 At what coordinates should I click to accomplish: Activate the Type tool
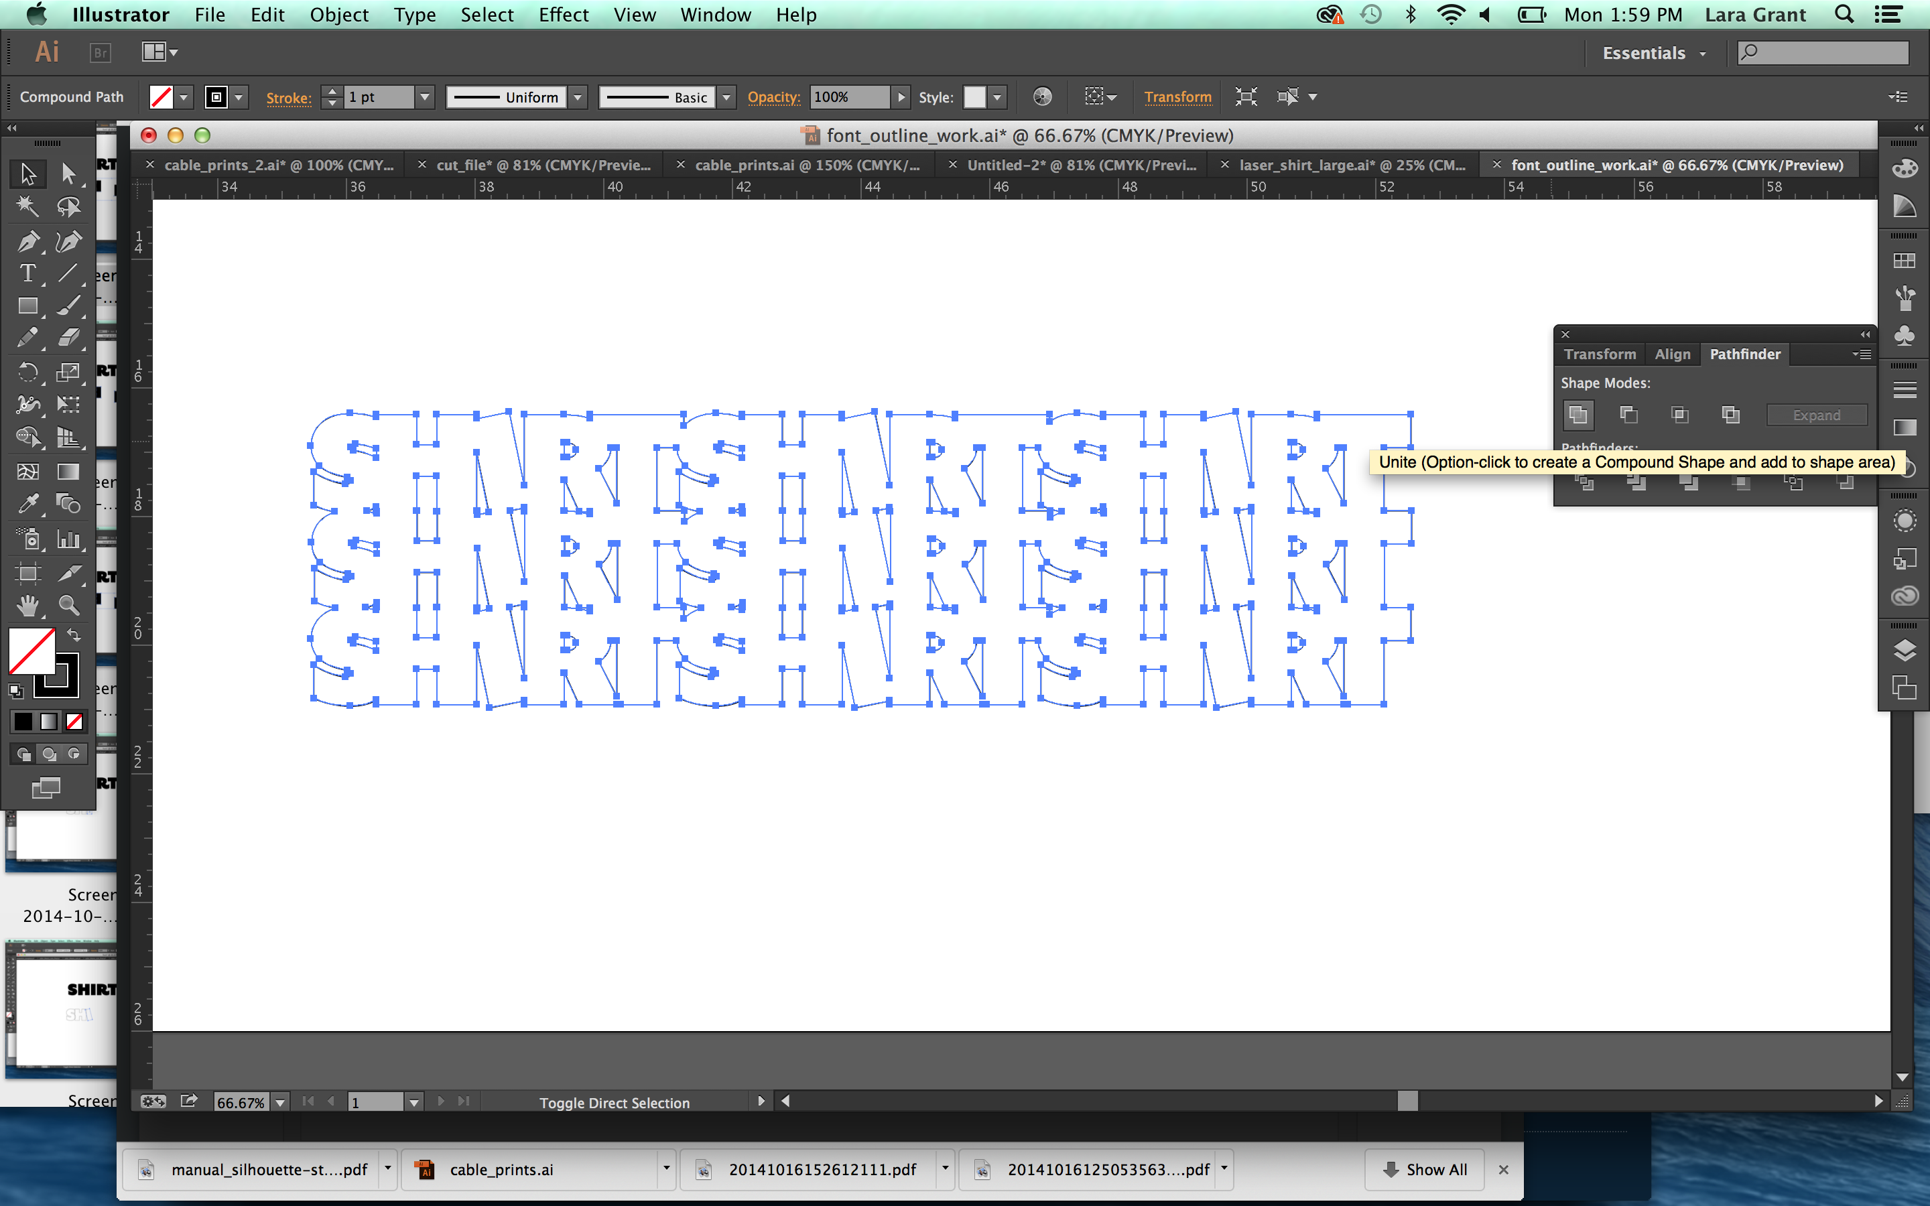(x=28, y=273)
